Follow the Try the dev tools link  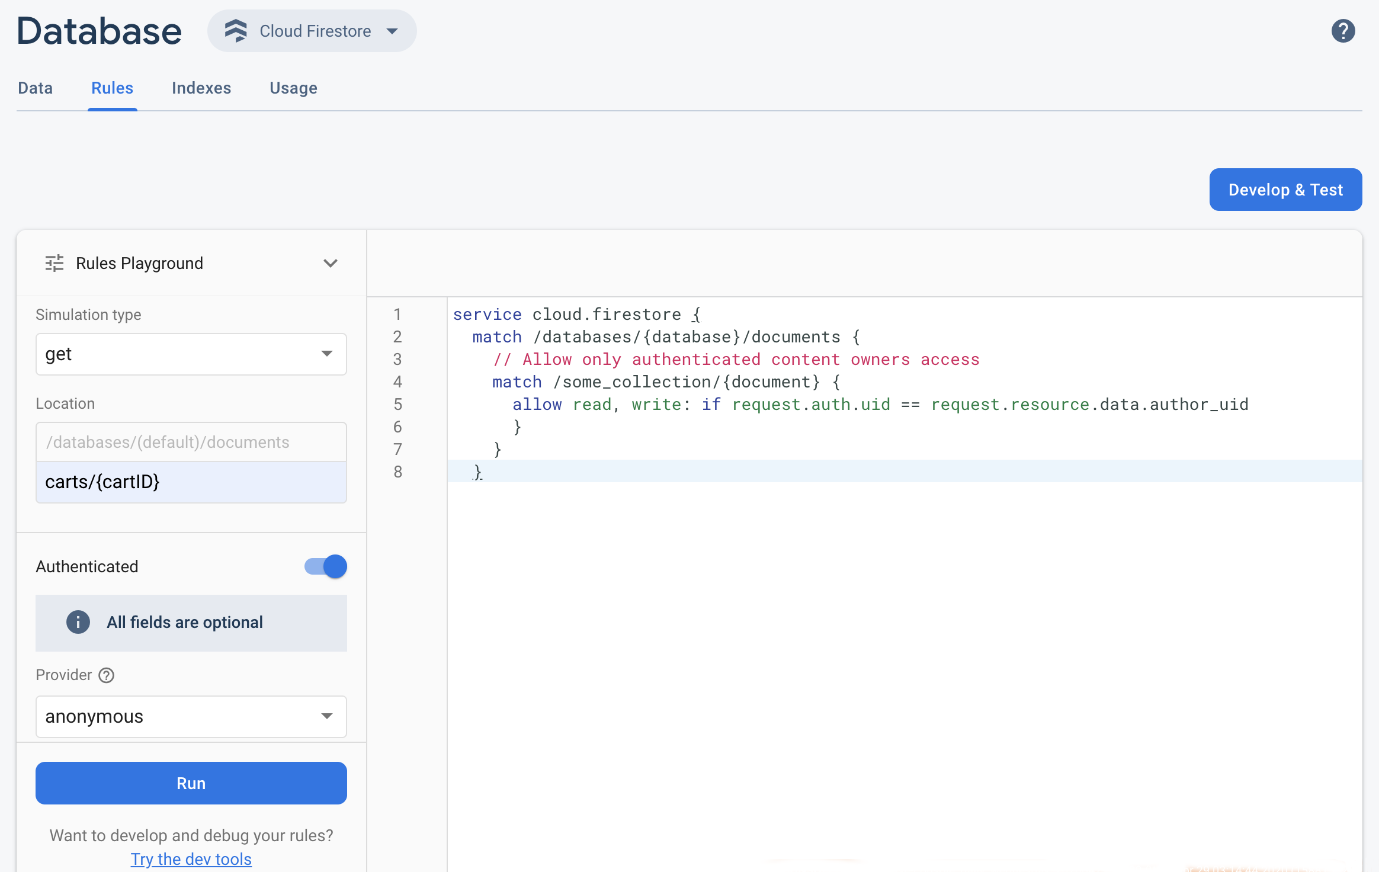pos(191,859)
